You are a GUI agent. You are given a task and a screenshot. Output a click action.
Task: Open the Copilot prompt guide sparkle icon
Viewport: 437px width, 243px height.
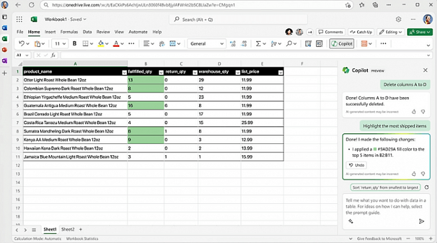[x=351, y=221]
